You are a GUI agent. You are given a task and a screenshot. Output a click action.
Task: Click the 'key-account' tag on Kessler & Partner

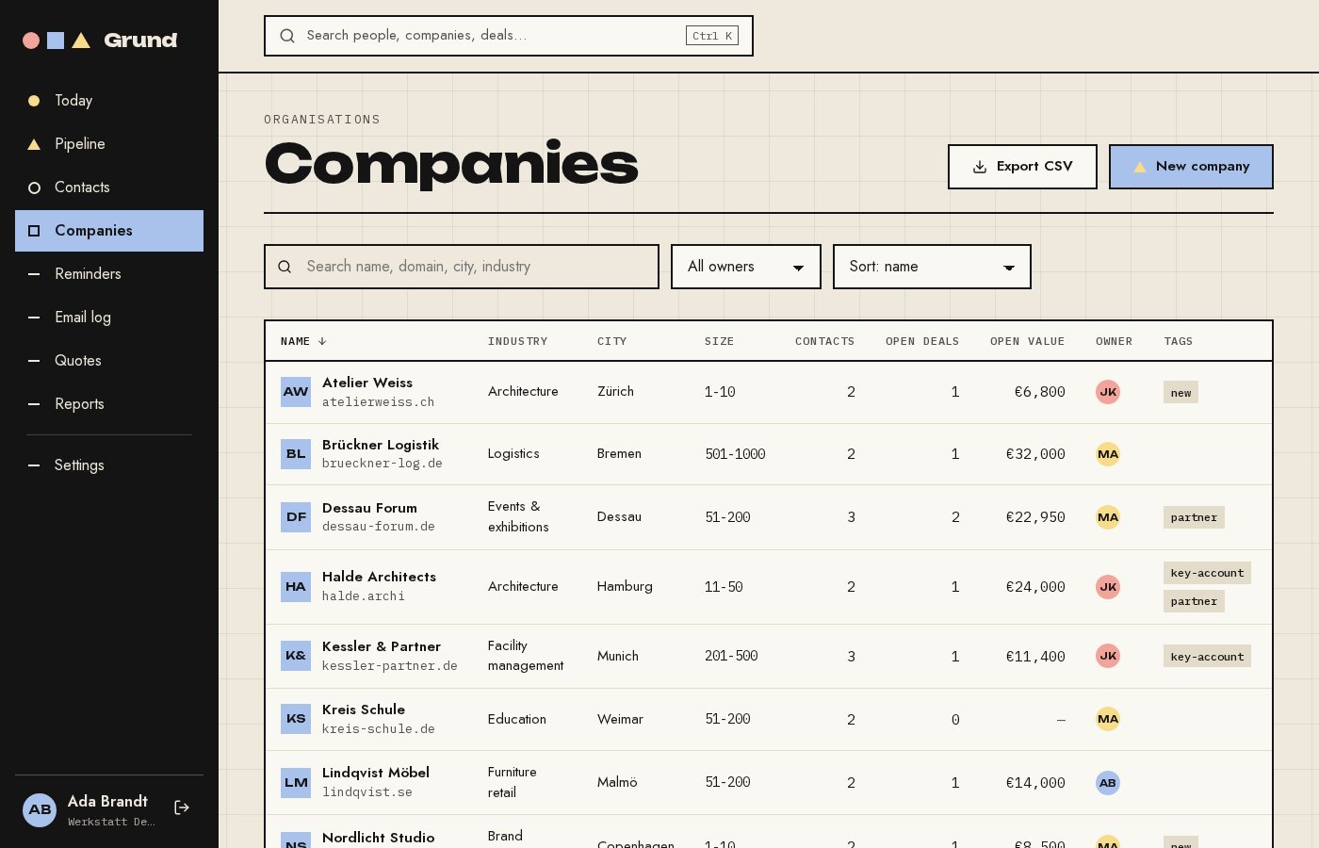pyautogui.click(x=1207, y=657)
